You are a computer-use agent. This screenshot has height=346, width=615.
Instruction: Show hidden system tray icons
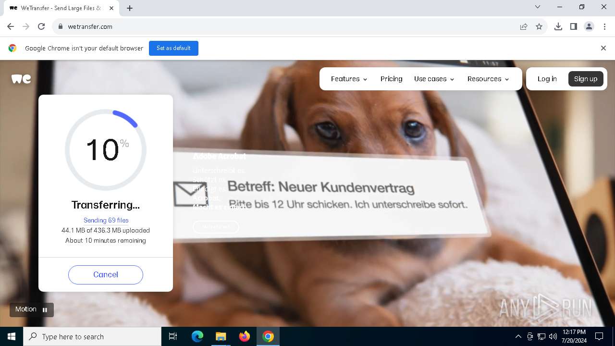518,336
